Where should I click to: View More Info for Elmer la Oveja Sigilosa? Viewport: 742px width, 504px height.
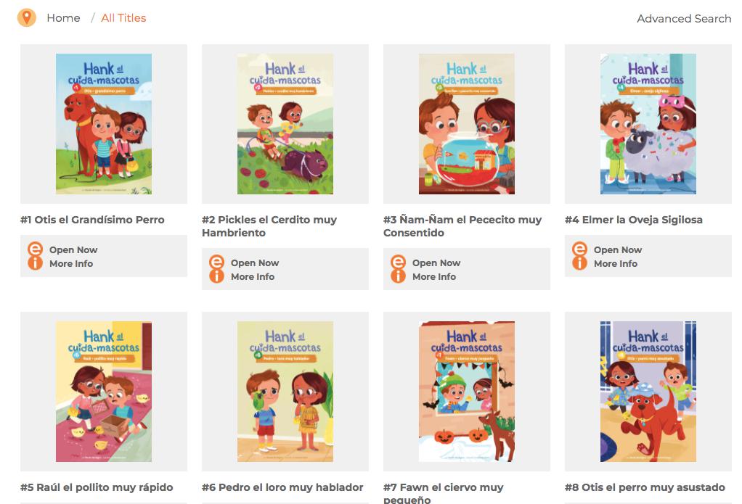(616, 263)
